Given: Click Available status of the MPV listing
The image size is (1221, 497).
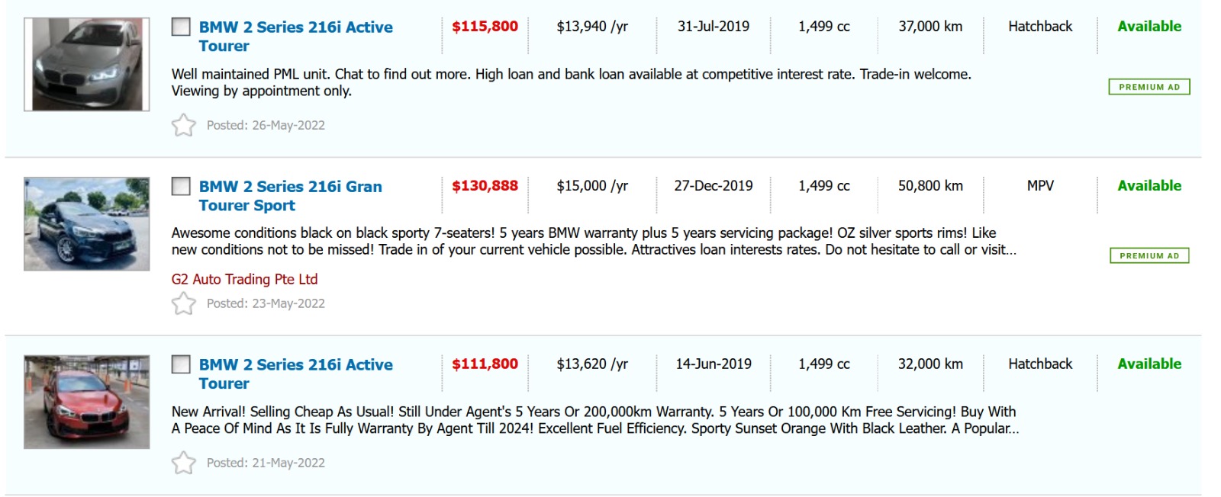Looking at the screenshot, I should point(1149,186).
